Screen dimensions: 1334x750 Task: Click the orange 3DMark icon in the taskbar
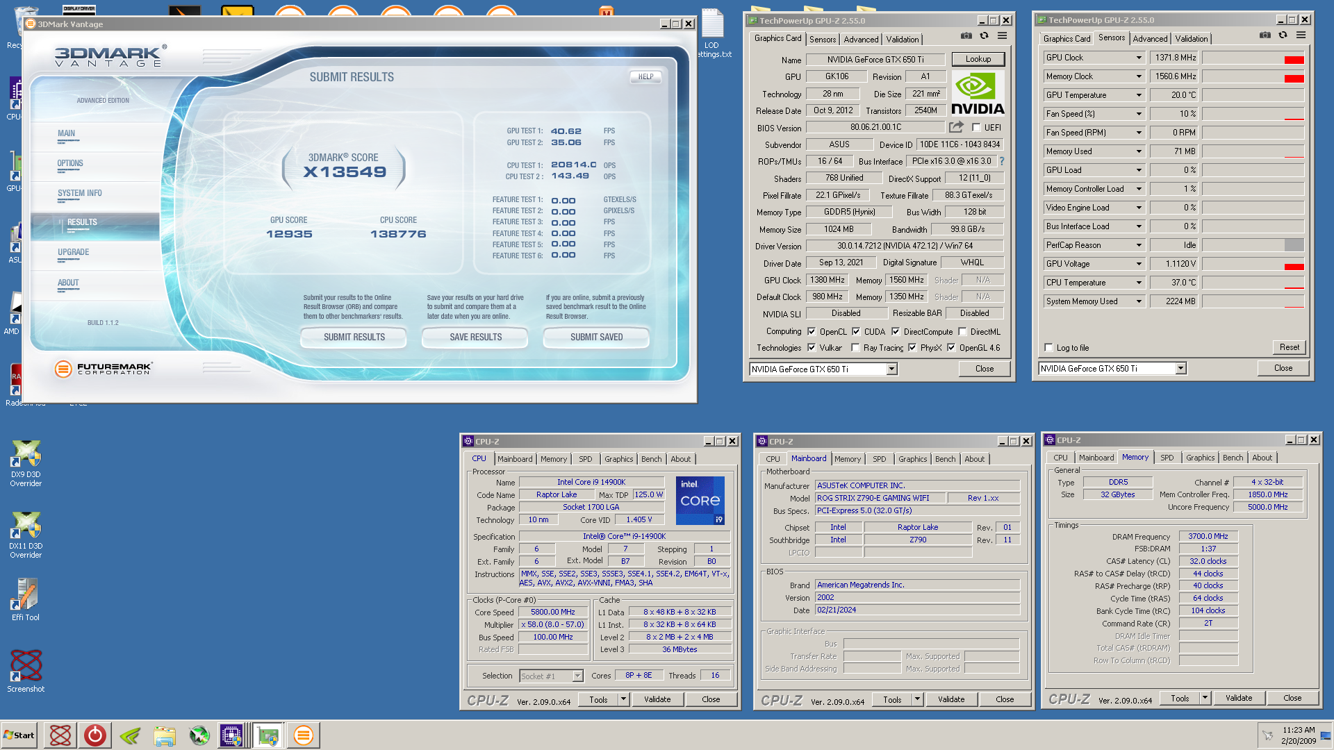pos(303,735)
